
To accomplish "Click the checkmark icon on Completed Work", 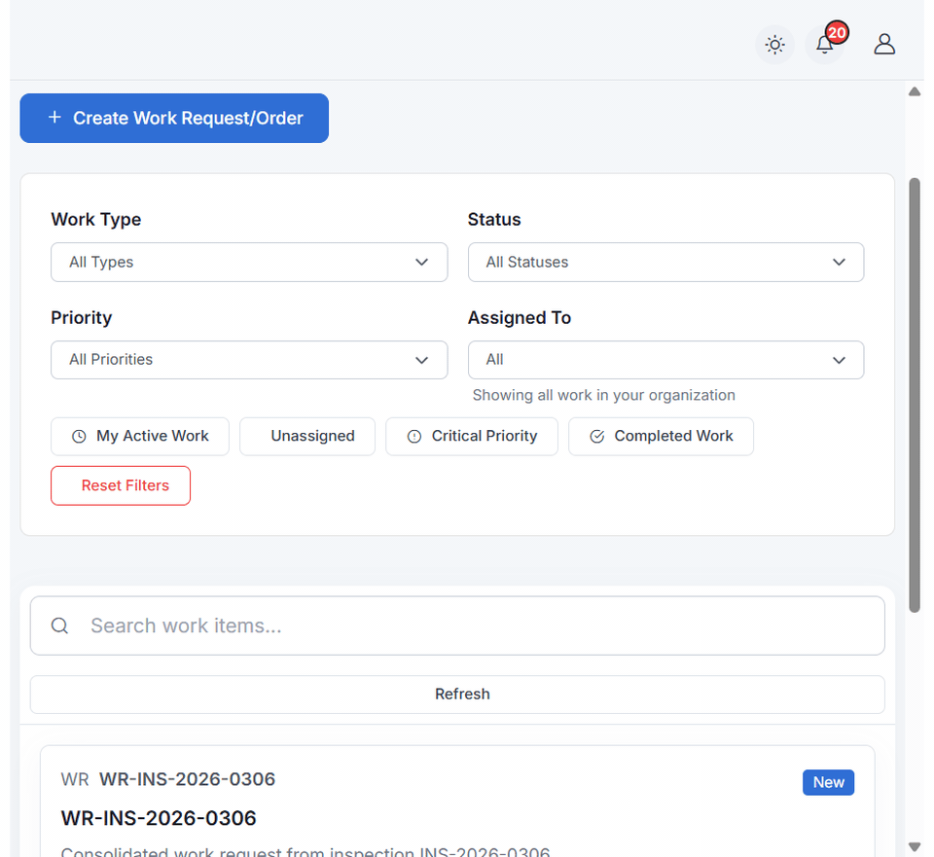I will click(x=596, y=437).
